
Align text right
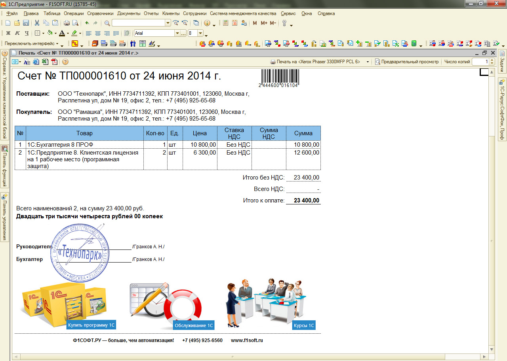click(107, 33)
